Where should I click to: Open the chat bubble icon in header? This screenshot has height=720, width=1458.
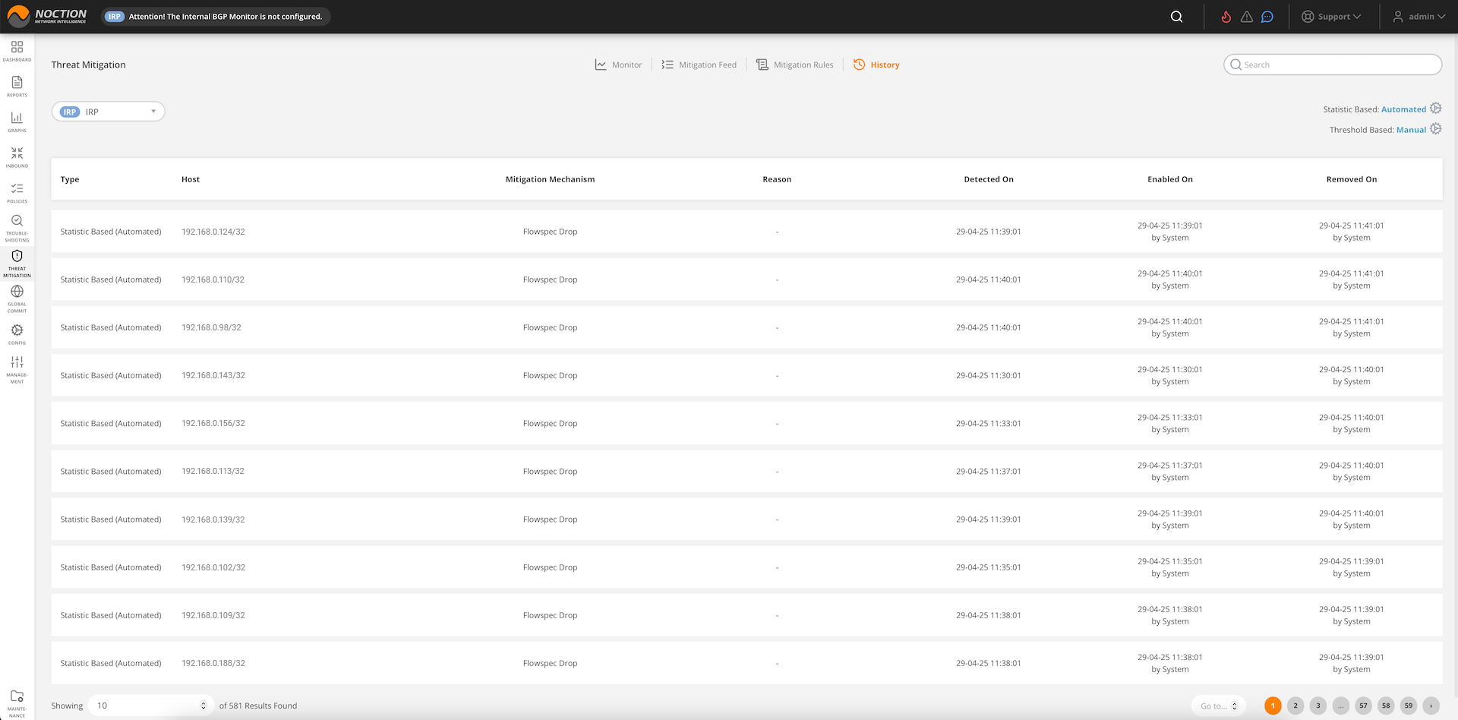[1267, 17]
